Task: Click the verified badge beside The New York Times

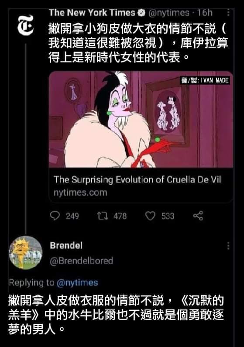Action: click(141, 13)
